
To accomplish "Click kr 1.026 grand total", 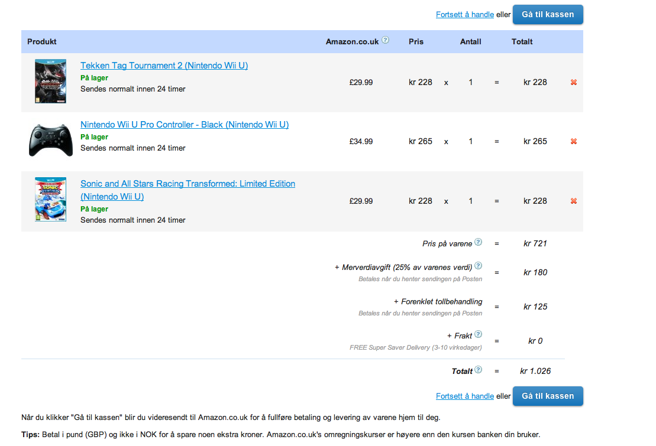I will (x=535, y=371).
